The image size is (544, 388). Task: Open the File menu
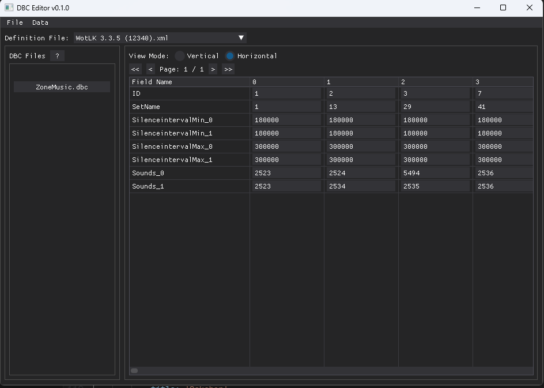pos(14,22)
